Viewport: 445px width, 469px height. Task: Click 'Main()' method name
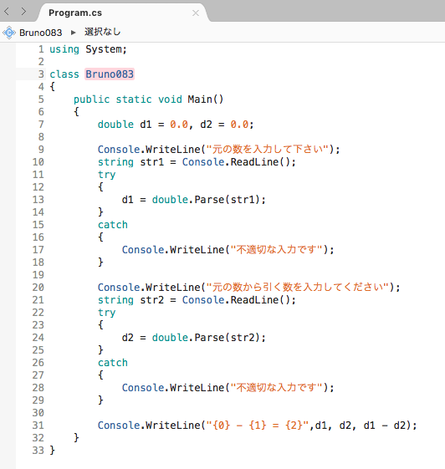[206, 99]
